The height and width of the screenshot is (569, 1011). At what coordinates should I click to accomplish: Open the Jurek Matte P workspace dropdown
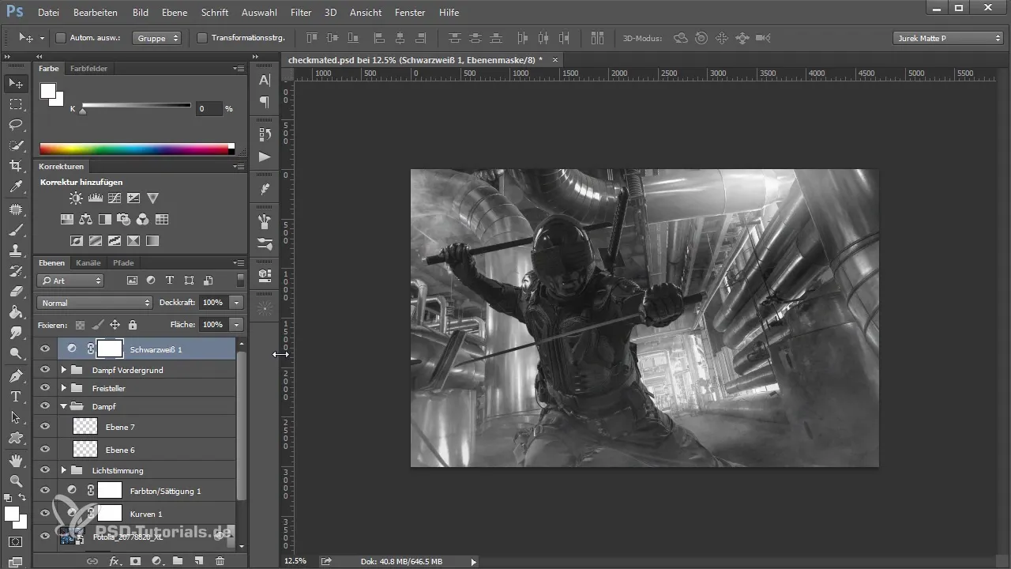[948, 38]
